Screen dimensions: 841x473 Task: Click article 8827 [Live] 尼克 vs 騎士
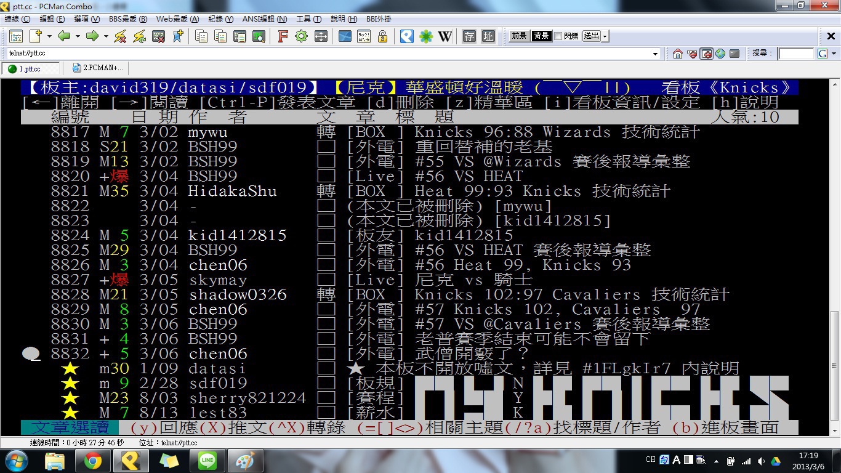pyautogui.click(x=409, y=280)
